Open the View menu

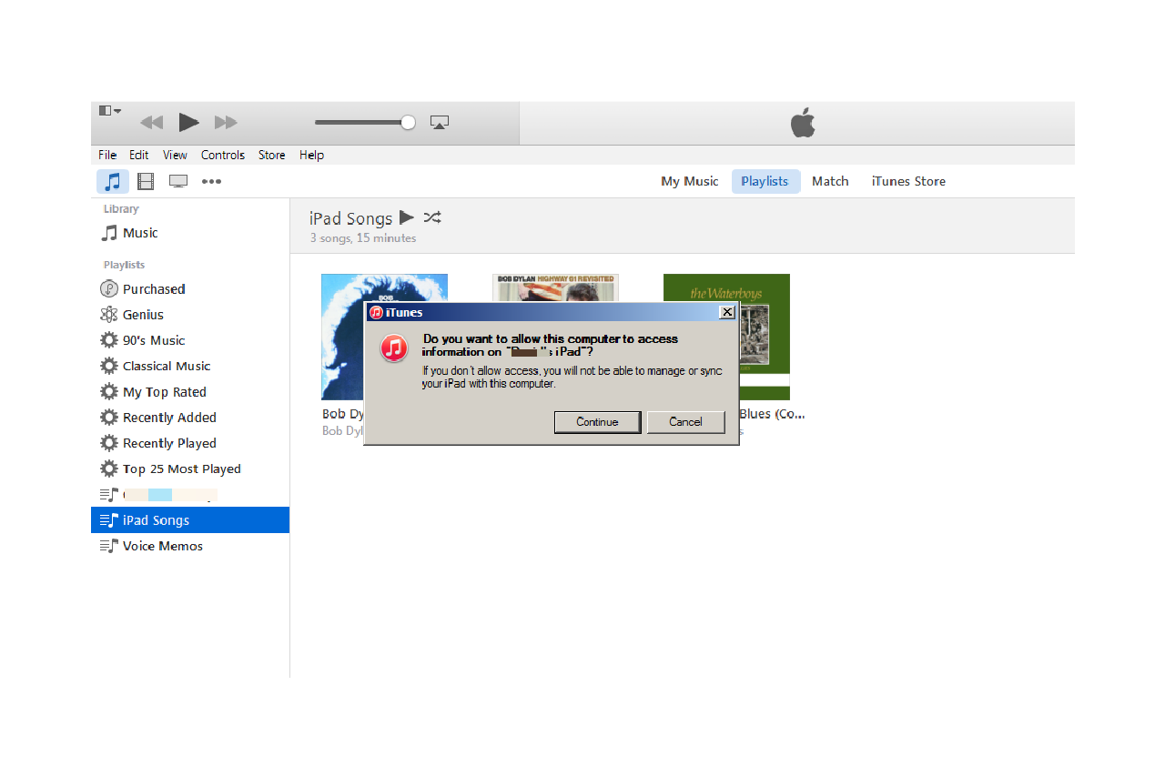[175, 155]
